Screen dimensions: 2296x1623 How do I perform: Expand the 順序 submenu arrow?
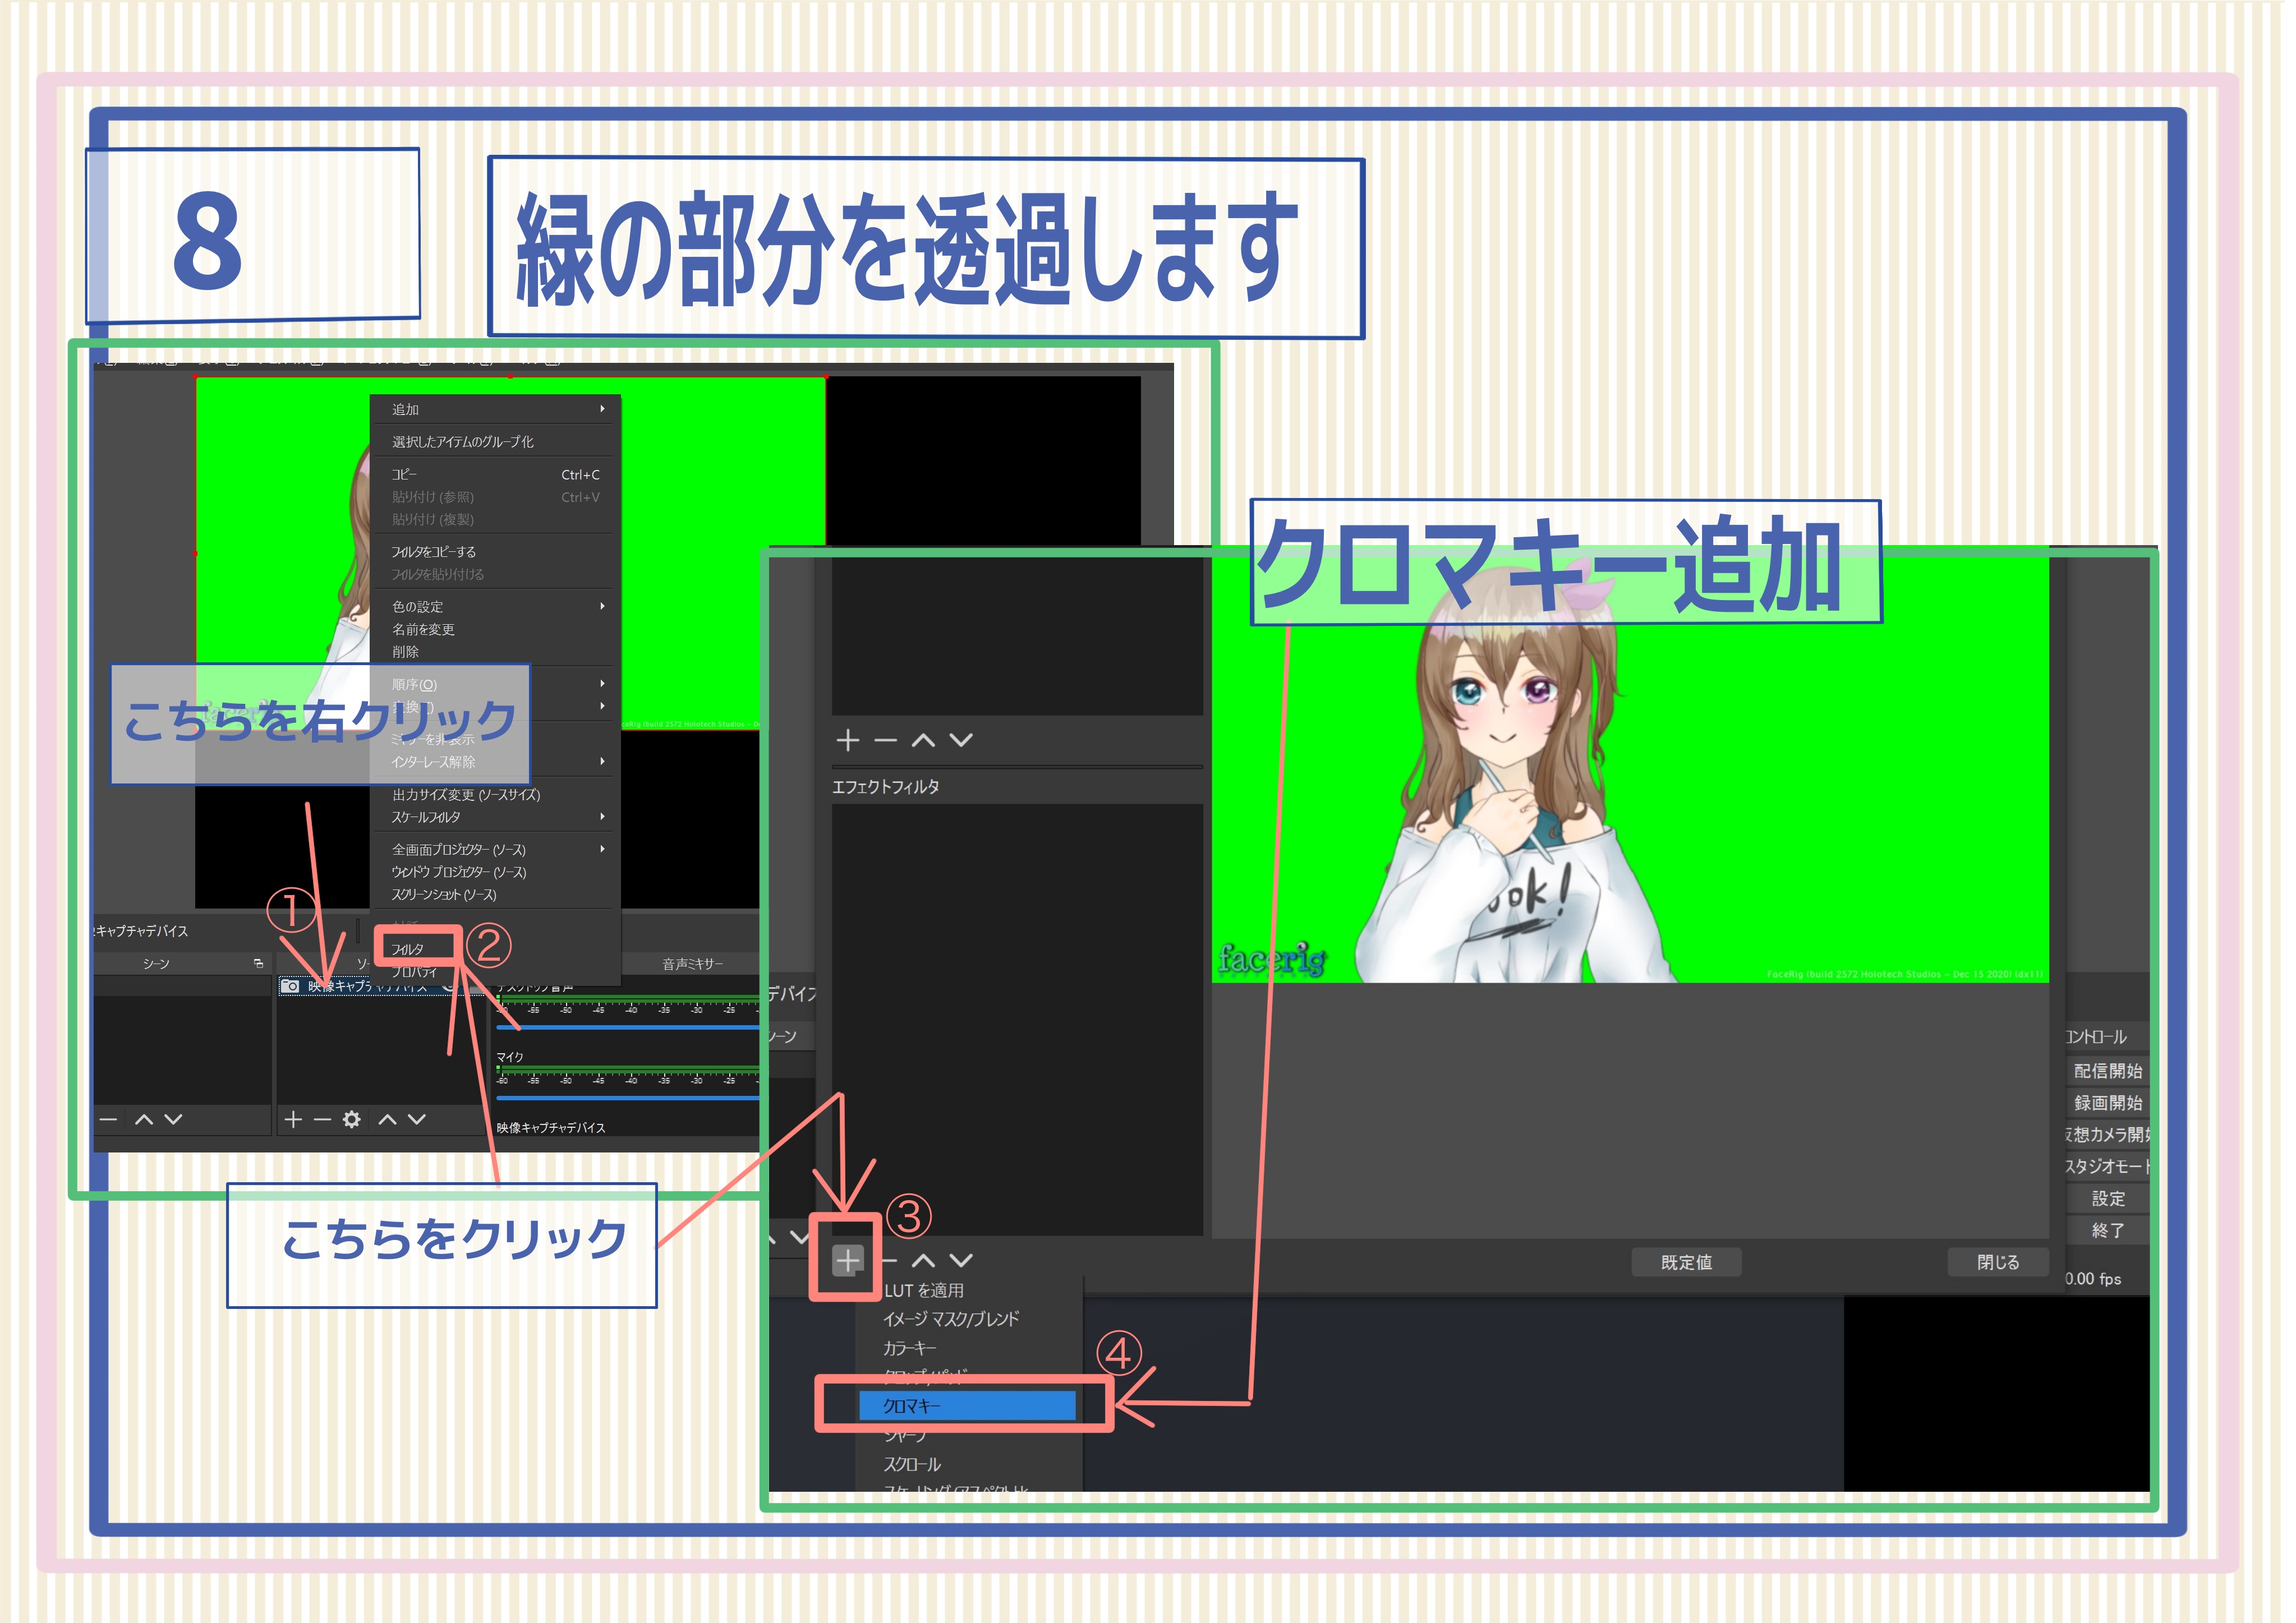coord(602,684)
